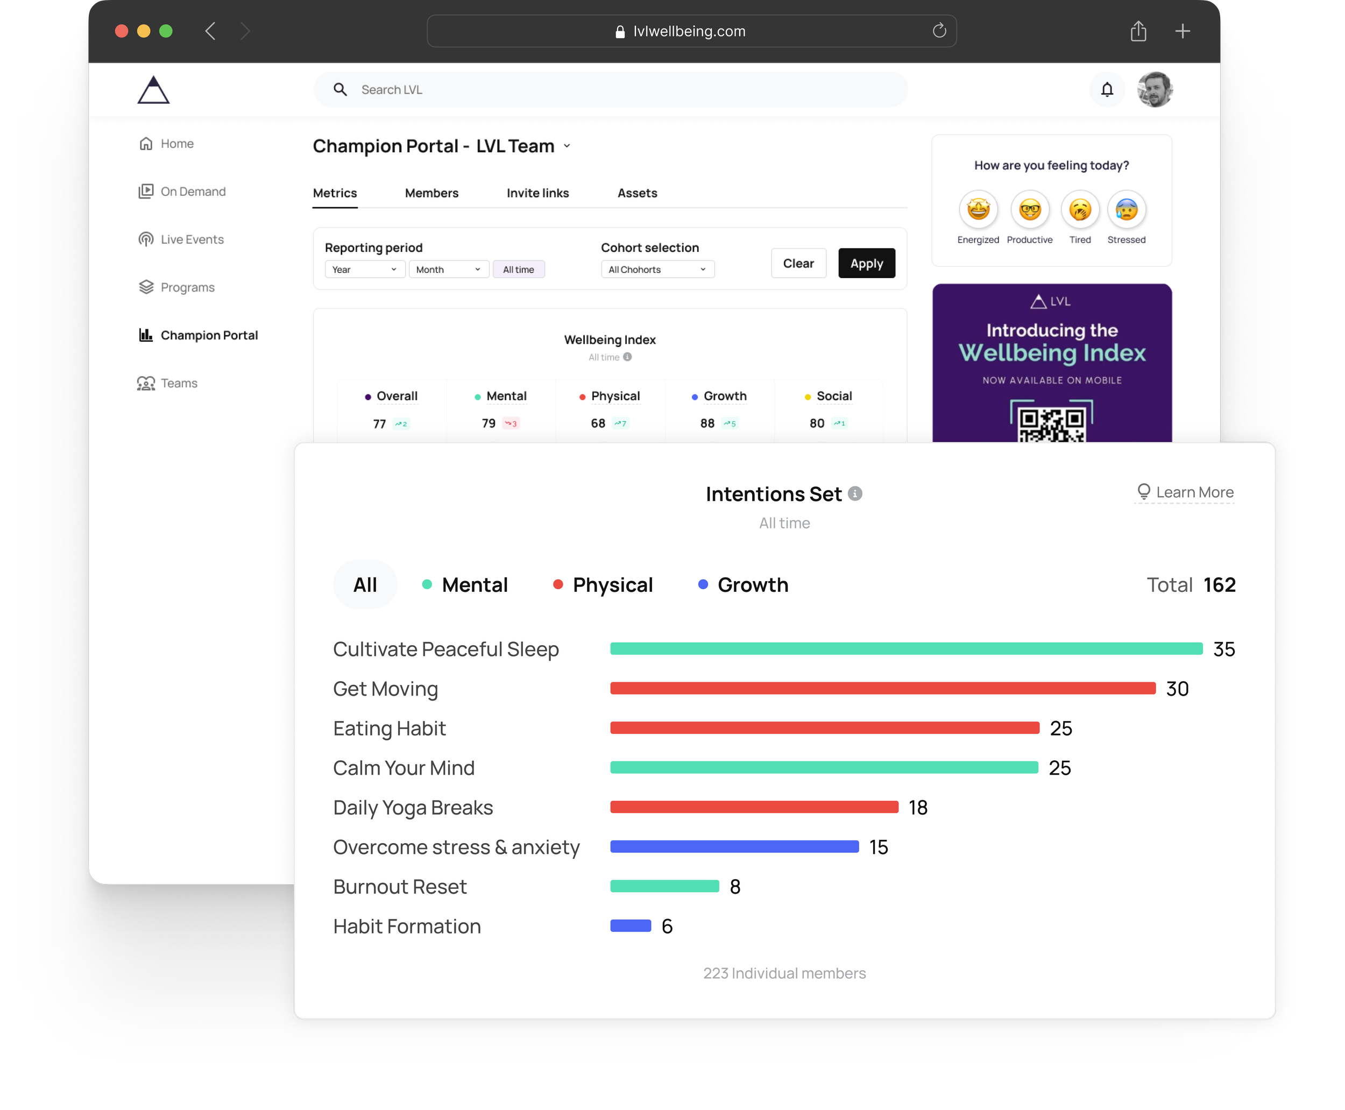Open the user profile avatar
Image resolution: width=1345 pixels, height=1110 pixels.
click(x=1155, y=89)
